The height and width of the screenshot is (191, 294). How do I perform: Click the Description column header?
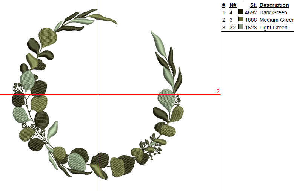[x=274, y=5]
